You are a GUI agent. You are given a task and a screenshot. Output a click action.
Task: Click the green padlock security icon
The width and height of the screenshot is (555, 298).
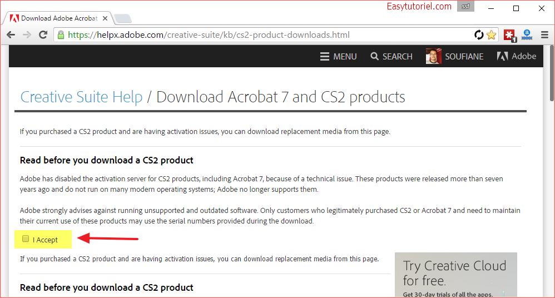[x=61, y=34]
